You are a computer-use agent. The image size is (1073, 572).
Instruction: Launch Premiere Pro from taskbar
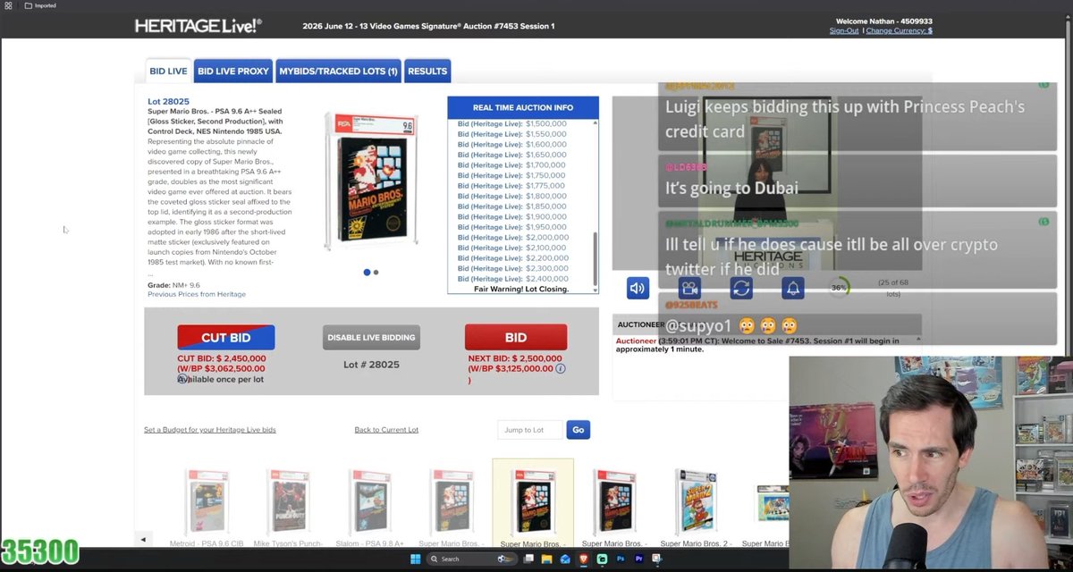click(640, 559)
